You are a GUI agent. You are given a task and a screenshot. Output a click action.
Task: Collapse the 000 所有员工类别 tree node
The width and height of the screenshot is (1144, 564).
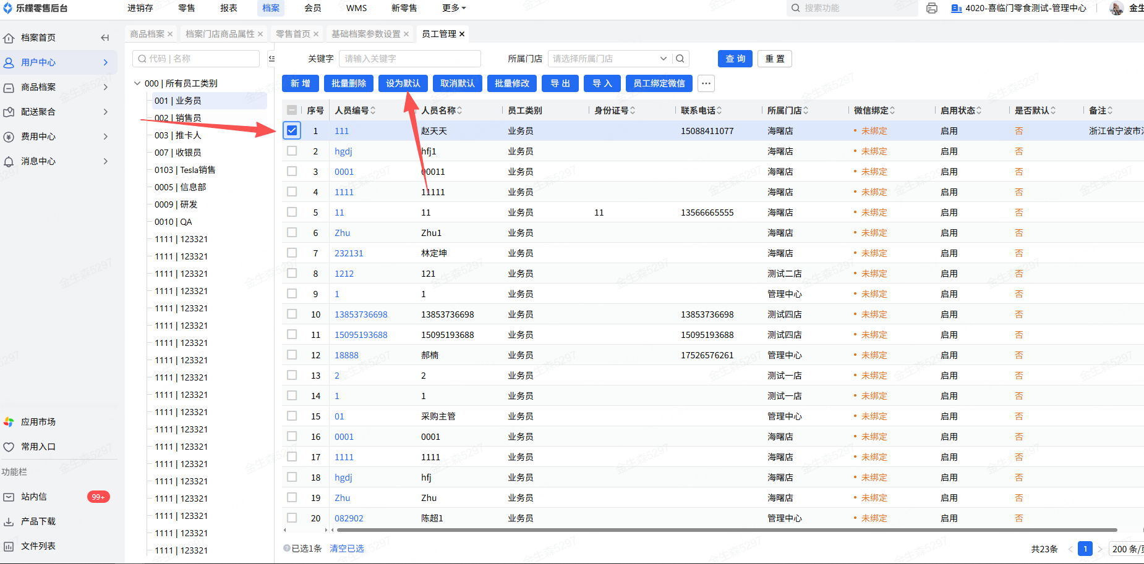(x=137, y=83)
